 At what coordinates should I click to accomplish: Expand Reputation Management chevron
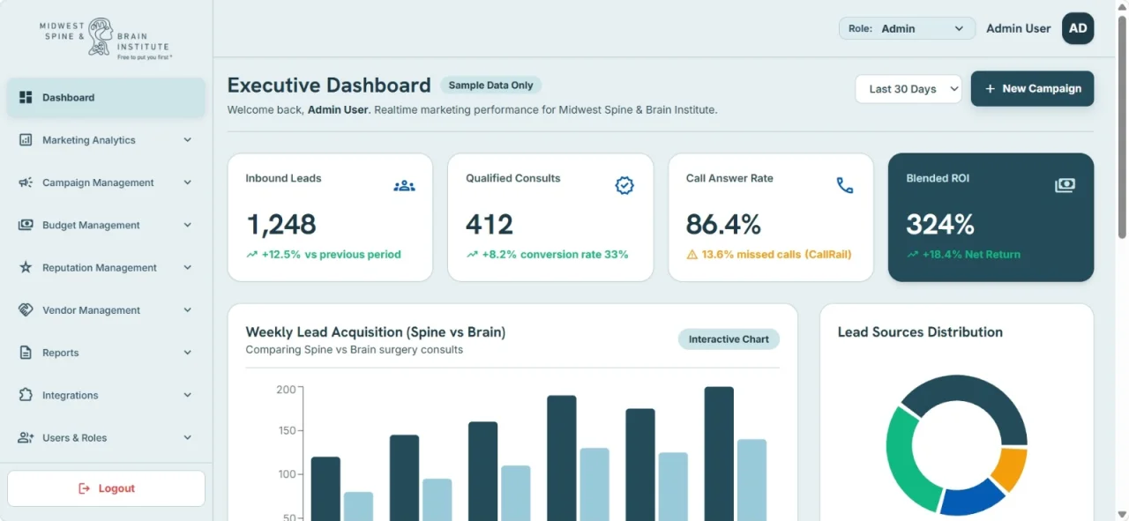pyautogui.click(x=187, y=267)
